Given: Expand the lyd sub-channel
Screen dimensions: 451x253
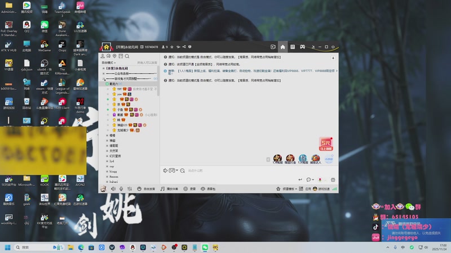Looking at the screenshot, I should [107, 161].
